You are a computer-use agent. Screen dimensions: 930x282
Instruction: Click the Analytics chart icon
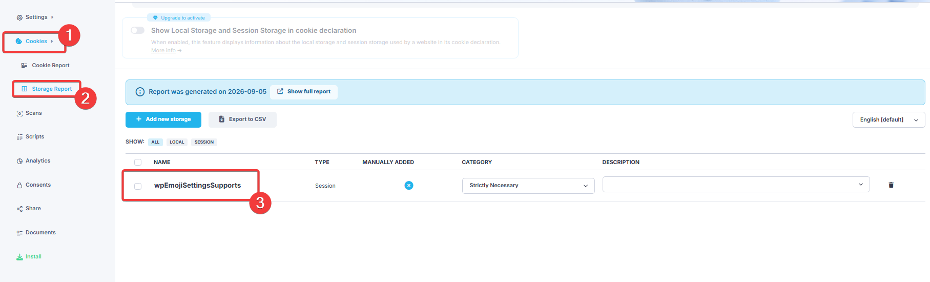pos(19,161)
